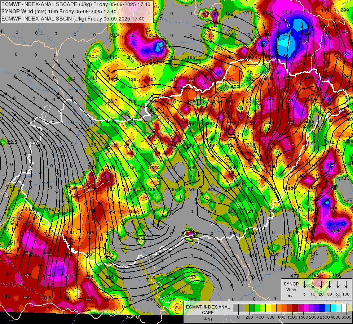The height and width of the screenshot is (324, 353).
Task: Click the '1000' tick label on the CAPE scale
Action: pyautogui.click(x=292, y=317)
